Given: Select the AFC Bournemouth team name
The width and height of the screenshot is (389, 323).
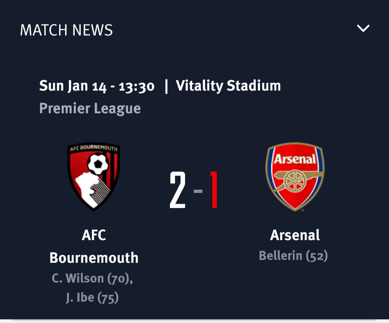Looking at the screenshot, I should click(94, 246).
